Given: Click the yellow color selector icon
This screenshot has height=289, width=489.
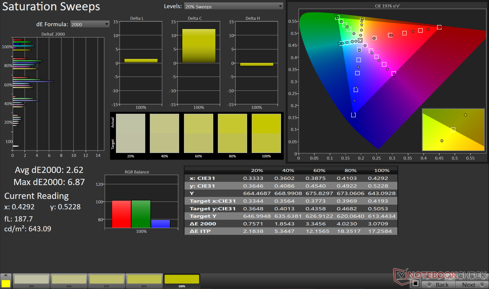Looking at the screenshot, I should click(6, 283).
